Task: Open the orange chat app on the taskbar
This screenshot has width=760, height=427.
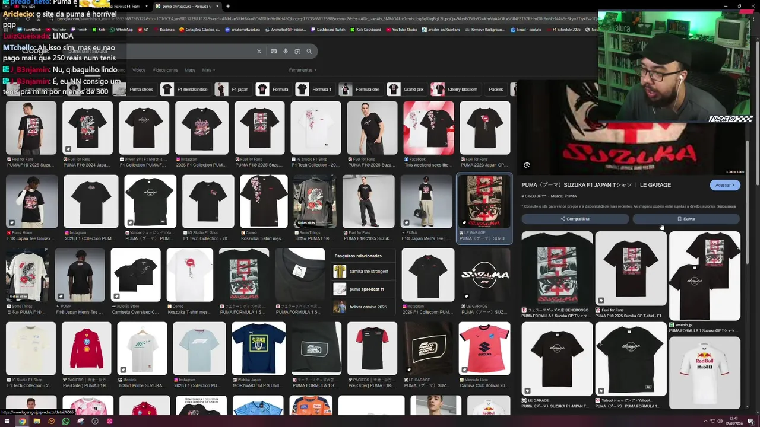Action: click(x=51, y=421)
